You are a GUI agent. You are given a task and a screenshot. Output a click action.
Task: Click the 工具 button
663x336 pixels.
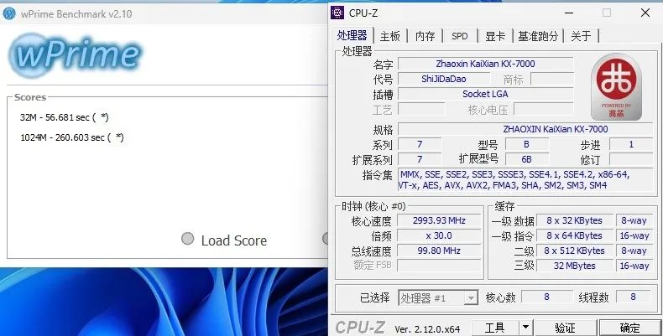495,327
